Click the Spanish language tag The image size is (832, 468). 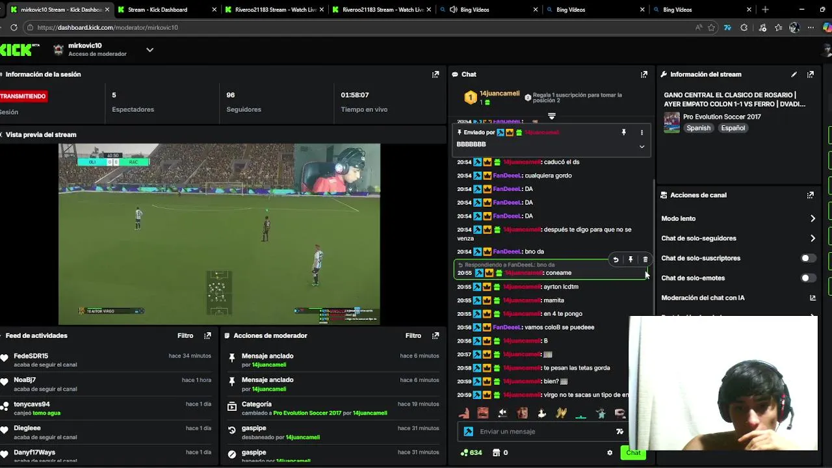699,128
